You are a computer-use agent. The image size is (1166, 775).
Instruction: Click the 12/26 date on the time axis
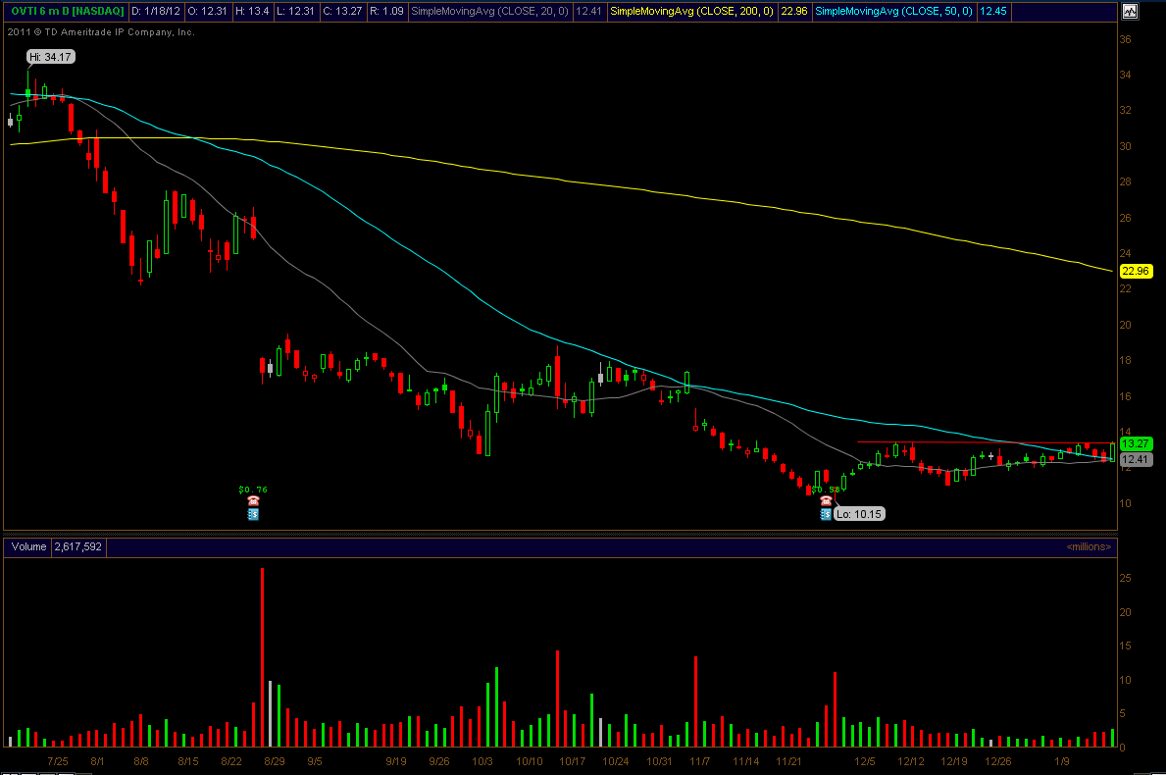[998, 761]
